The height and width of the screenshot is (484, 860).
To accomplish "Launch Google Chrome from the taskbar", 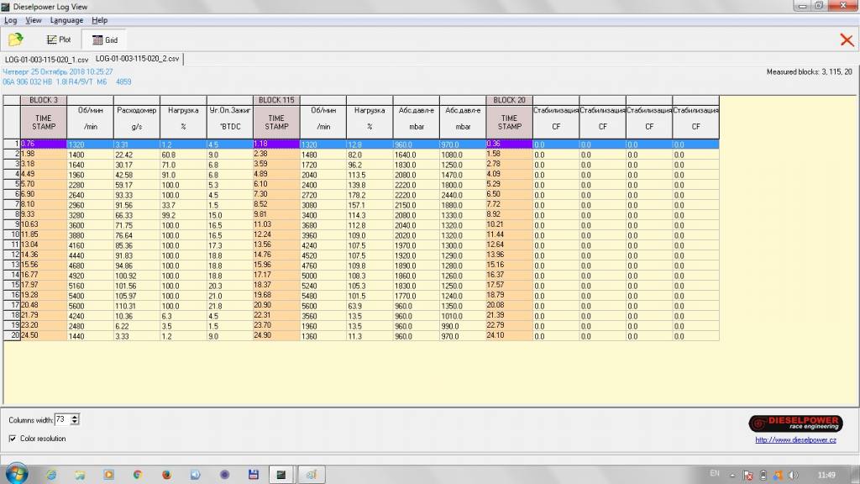I will click(x=137, y=474).
